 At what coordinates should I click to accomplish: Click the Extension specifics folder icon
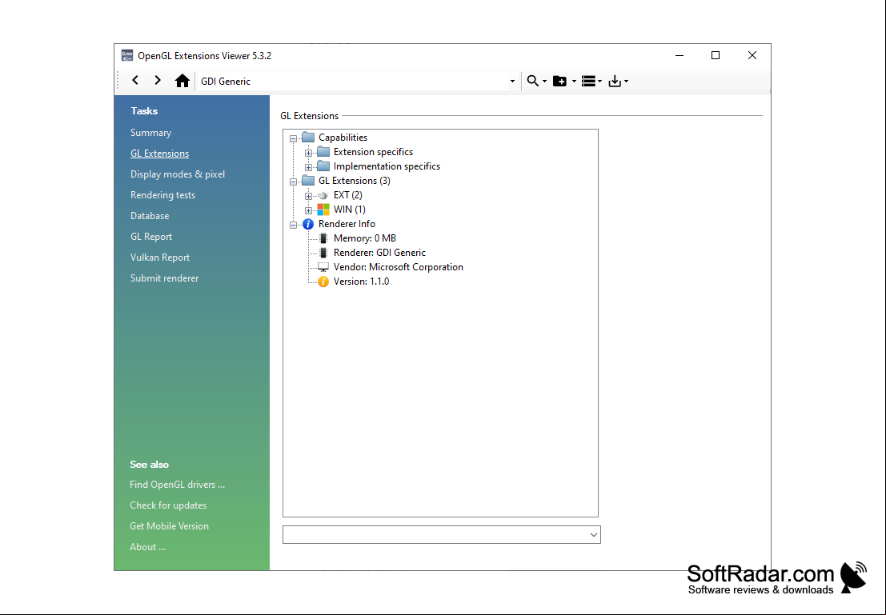(323, 151)
